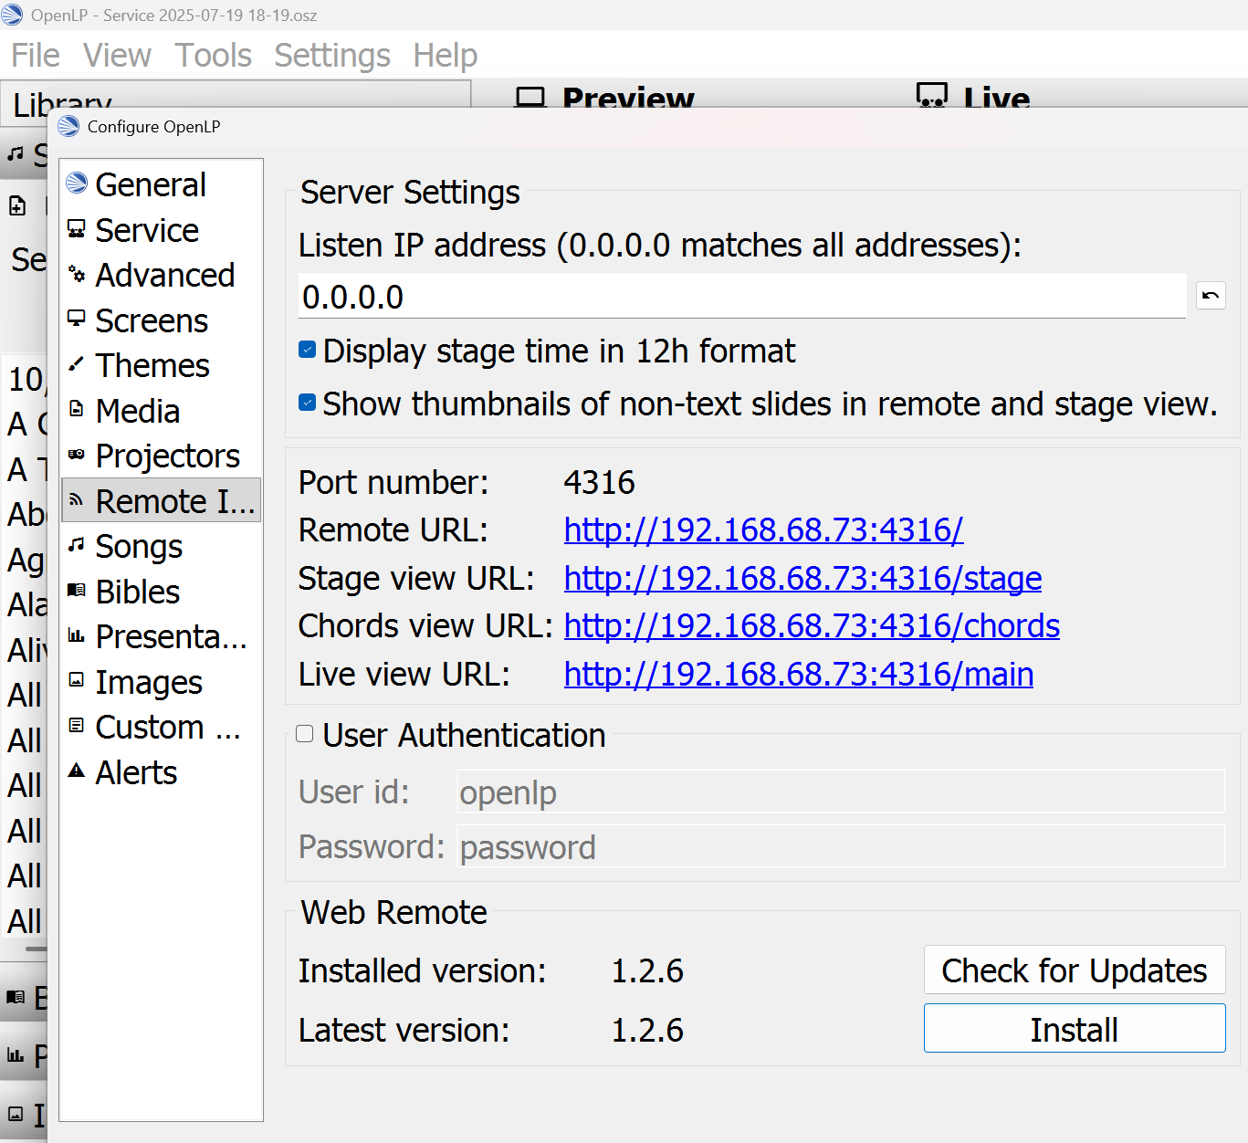1248x1143 pixels.
Task: Open the Stage view URL link
Action: click(802, 579)
